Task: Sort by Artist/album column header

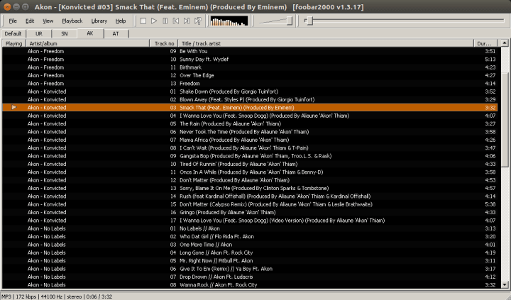Action: pyautogui.click(x=87, y=43)
